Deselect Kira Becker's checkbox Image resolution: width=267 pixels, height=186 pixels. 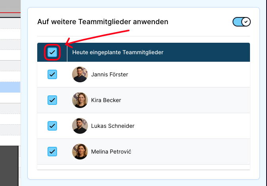(52, 100)
